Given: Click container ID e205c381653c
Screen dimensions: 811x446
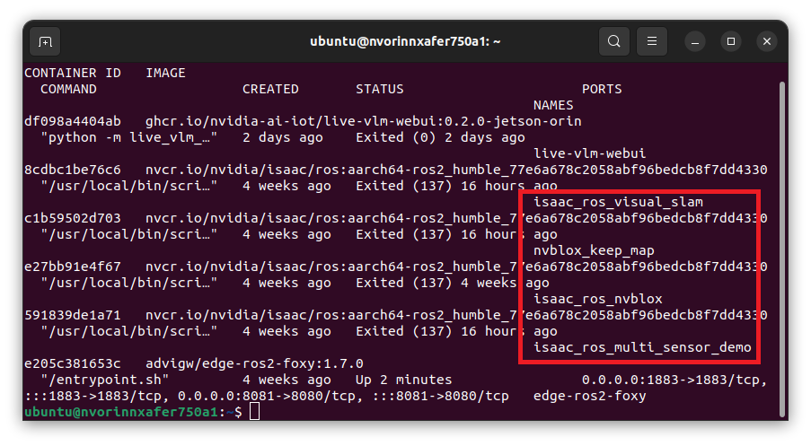Looking at the screenshot, I should [72, 363].
